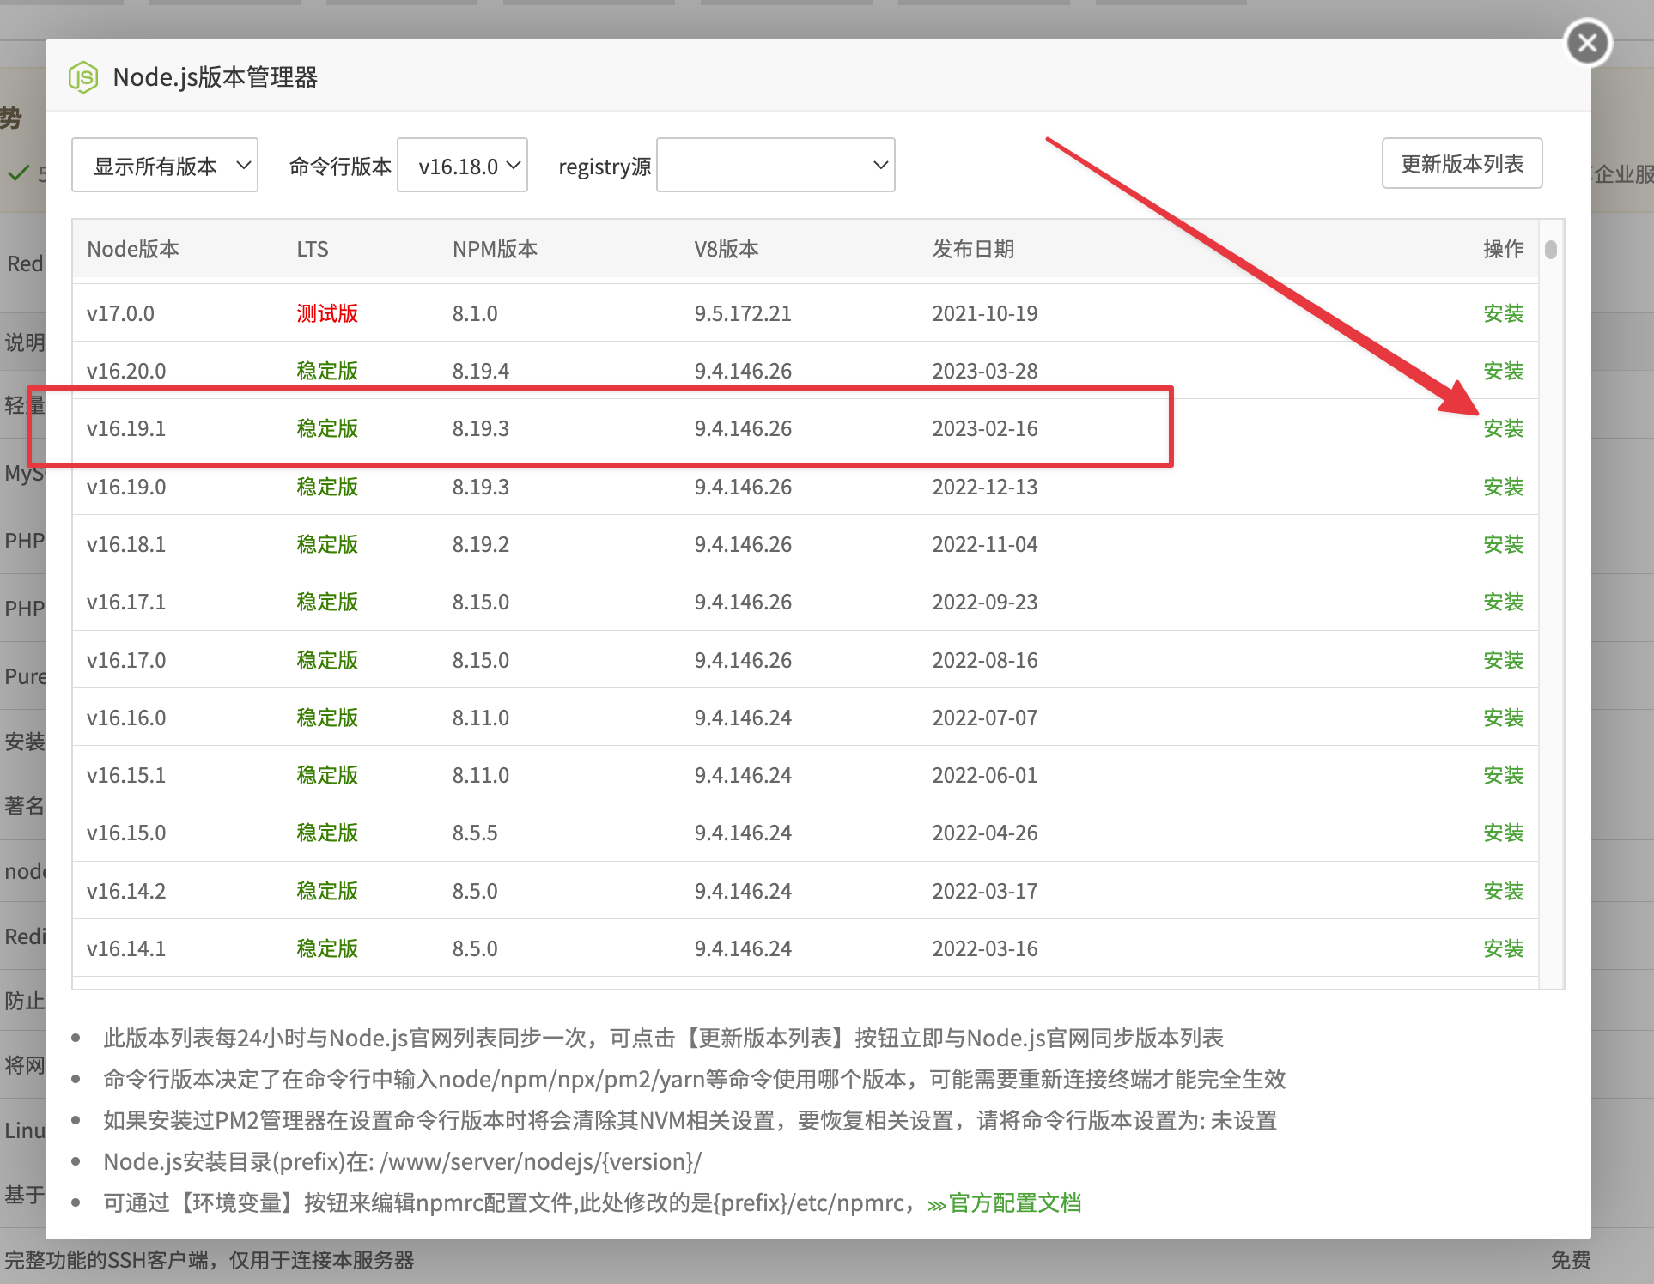Click the 2023-03-28 release date cell
This screenshot has width=1654, height=1284.
(x=985, y=371)
